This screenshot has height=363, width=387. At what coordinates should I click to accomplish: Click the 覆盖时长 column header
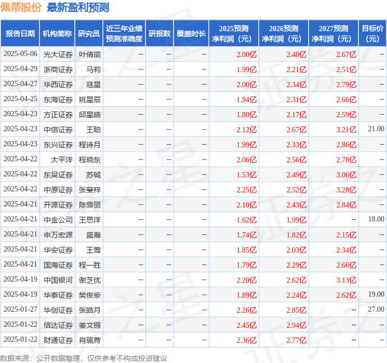coord(191,34)
